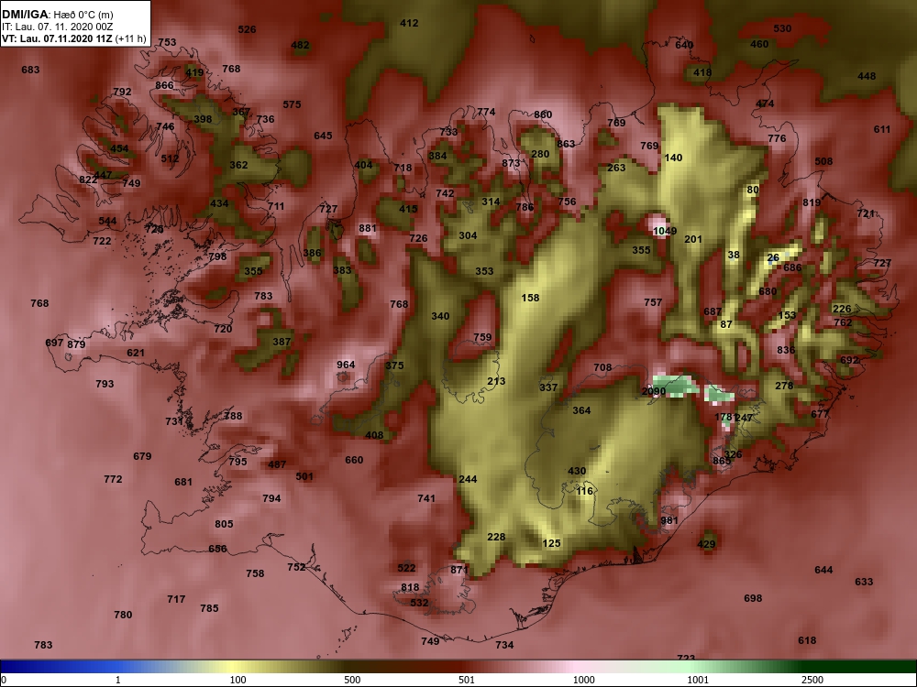Click the 429 value off the south coast
Screen dimensions: 917x687
pyautogui.click(x=706, y=544)
